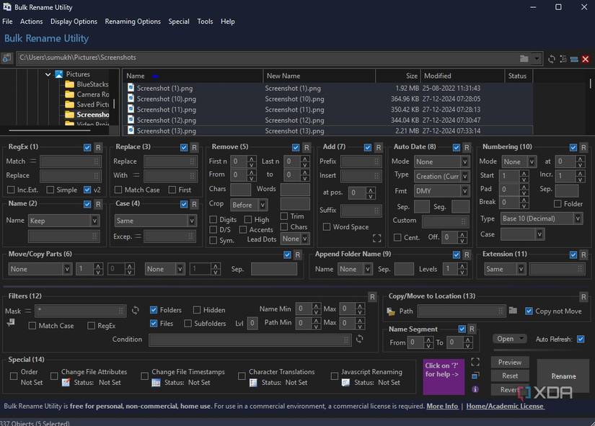Select Screenshot (12).png in the file list
Screen dimensions: 595x426
point(166,120)
